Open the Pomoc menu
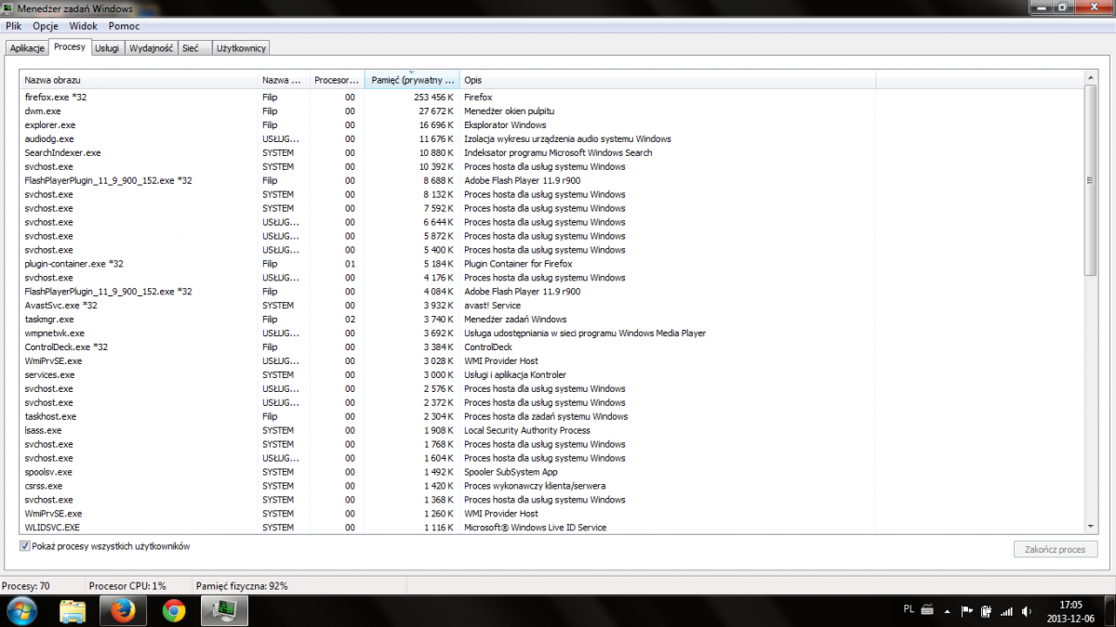1116x627 pixels. click(124, 26)
